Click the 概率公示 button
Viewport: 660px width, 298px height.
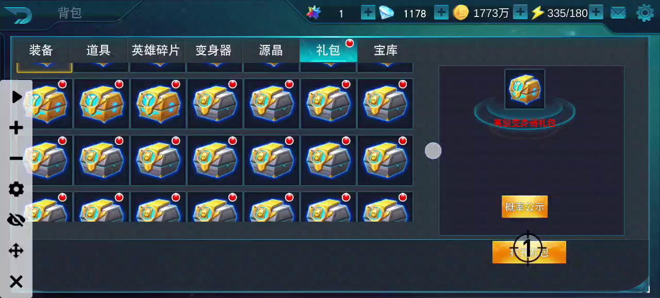tap(524, 207)
